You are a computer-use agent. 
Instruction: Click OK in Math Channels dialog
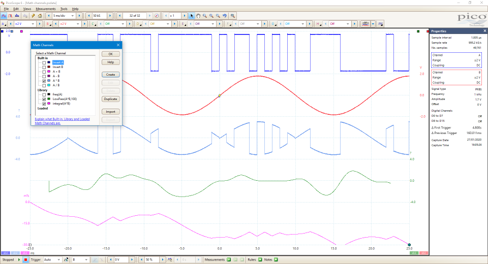pos(110,54)
